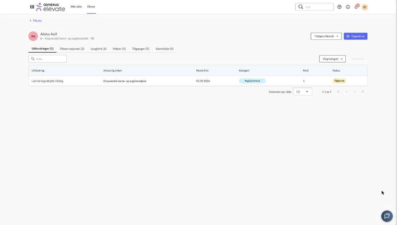Click the Utfordring column header
The image size is (397, 225).
tap(38, 71)
